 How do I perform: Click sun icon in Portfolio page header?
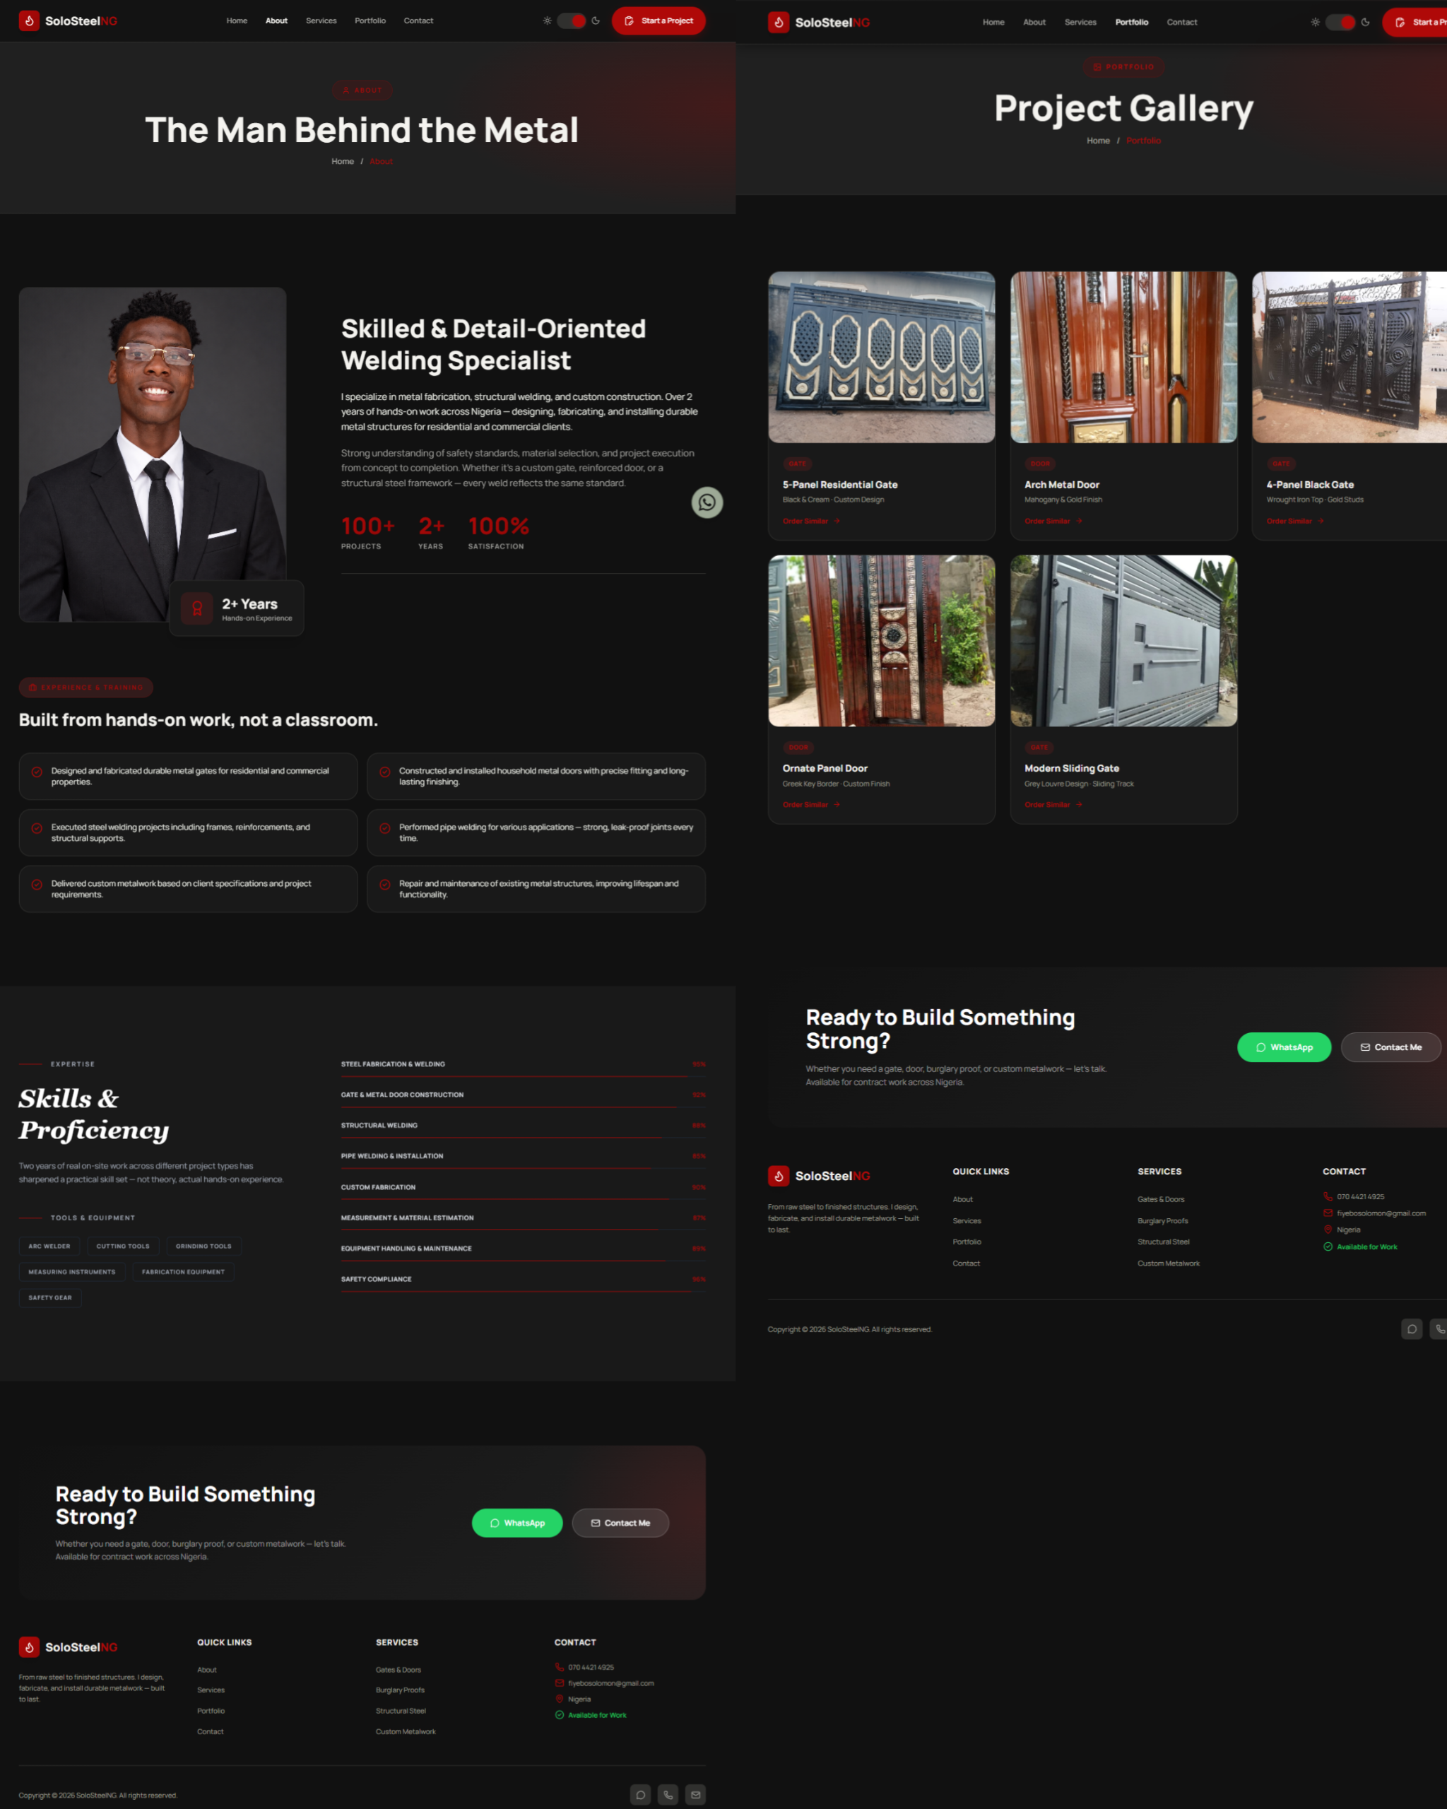[1314, 23]
